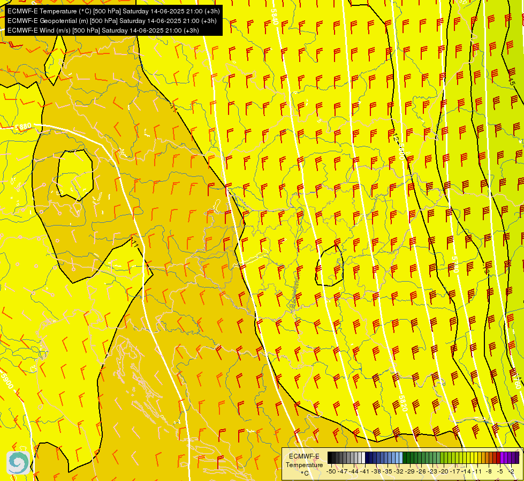Click the ECMWF-E Temperature legend title
This screenshot has width=524, height=481.
click(304, 460)
